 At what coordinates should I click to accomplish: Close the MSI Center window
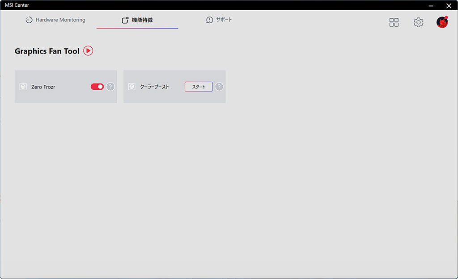pyautogui.click(x=449, y=5)
